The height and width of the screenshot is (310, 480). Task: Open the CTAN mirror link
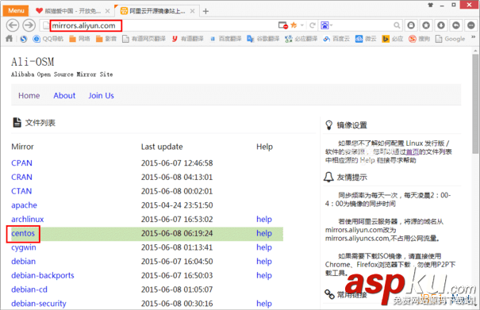coord(21,191)
